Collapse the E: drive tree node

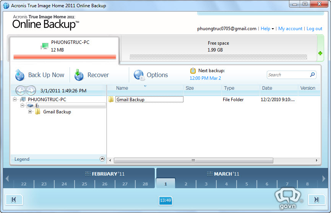22,105
